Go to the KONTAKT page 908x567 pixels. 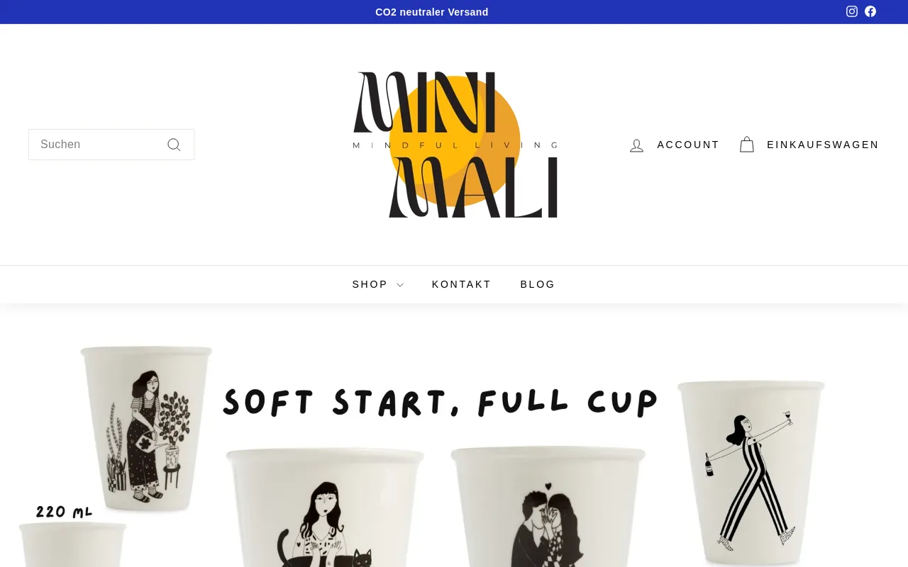[462, 284]
